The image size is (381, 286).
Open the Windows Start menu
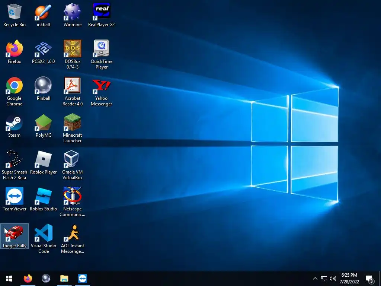click(9, 279)
